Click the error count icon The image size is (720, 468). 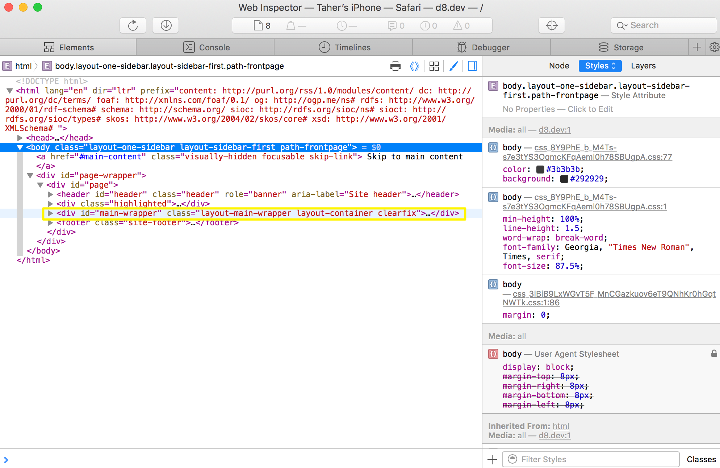click(x=425, y=25)
